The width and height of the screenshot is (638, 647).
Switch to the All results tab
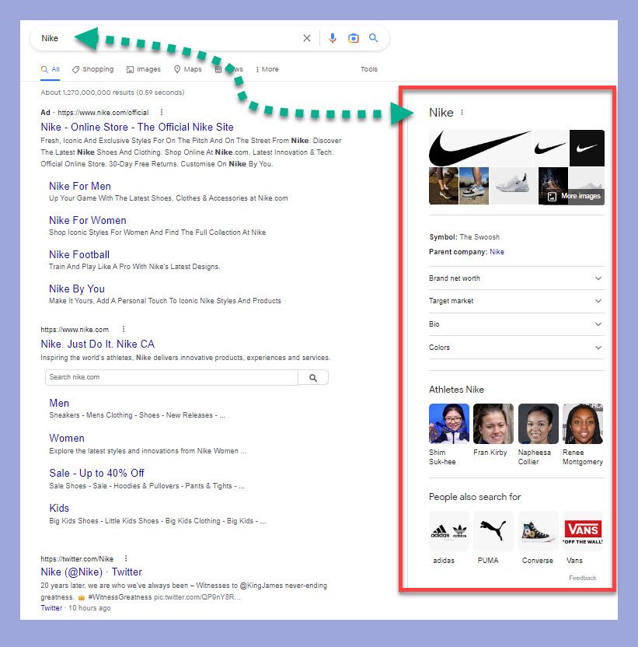[x=51, y=69]
